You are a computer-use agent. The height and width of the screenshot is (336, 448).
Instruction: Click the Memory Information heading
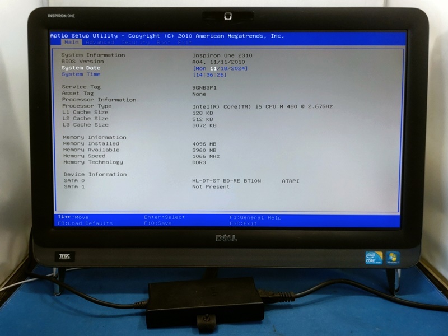95,137
